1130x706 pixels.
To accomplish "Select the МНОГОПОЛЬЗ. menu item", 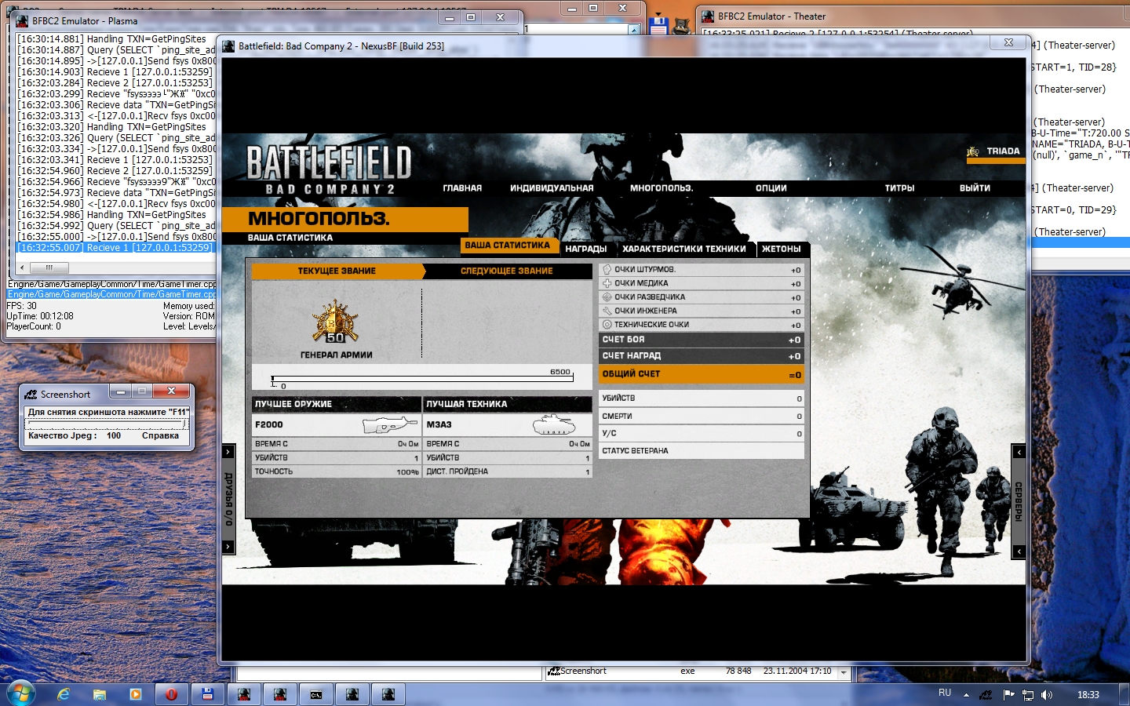I will pyautogui.click(x=662, y=188).
